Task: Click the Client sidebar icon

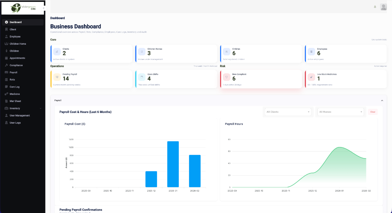Action: (7, 29)
